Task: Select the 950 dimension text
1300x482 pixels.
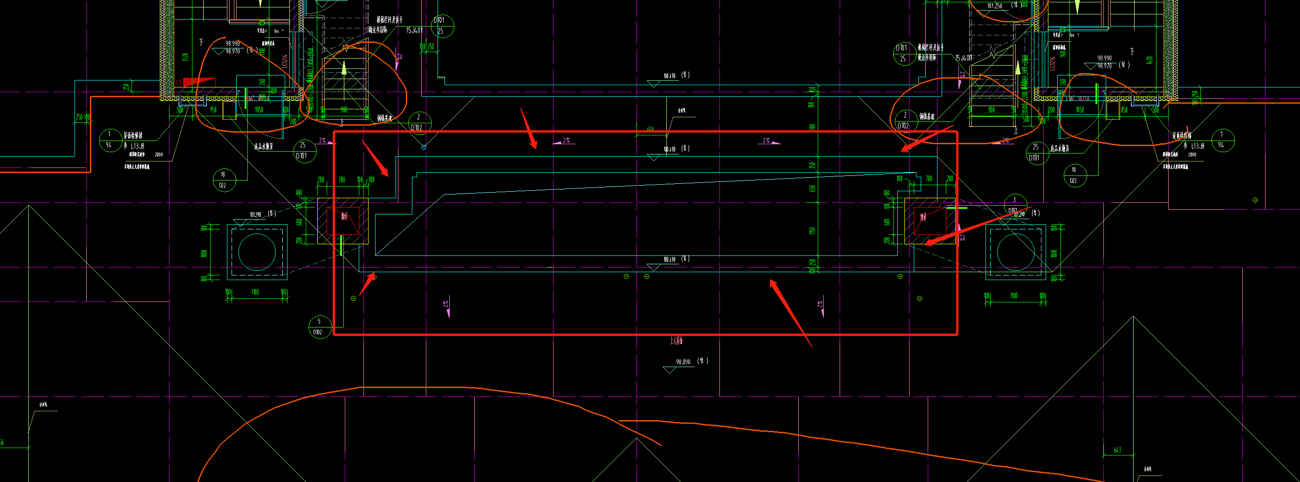Action: coord(213,110)
